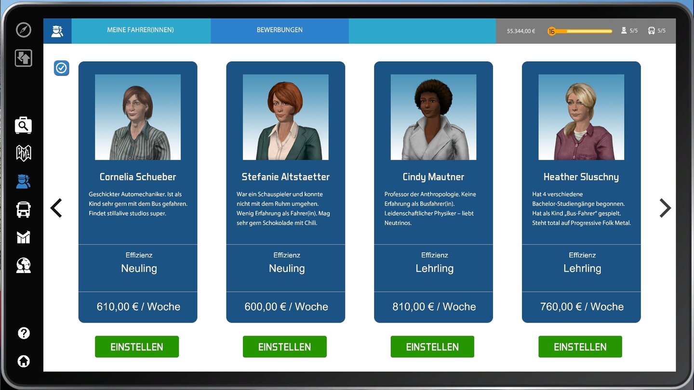Click the 55.344,00 € balance
Image resolution: width=694 pixels, height=390 pixels.
tap(521, 31)
